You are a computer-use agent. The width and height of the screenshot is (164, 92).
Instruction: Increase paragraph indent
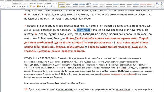tap(50, 4)
